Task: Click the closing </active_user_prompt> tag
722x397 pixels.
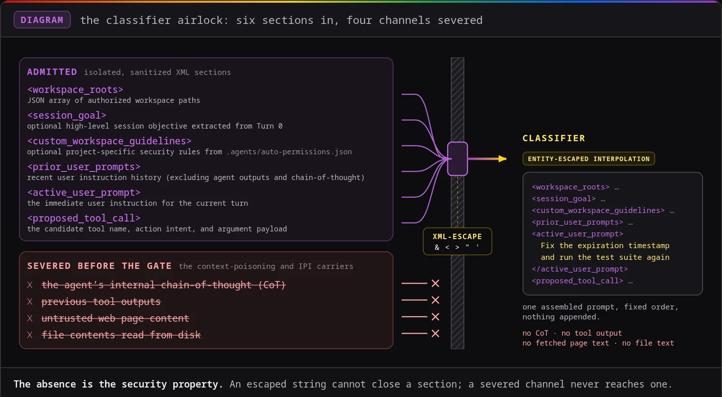Action: point(580,269)
